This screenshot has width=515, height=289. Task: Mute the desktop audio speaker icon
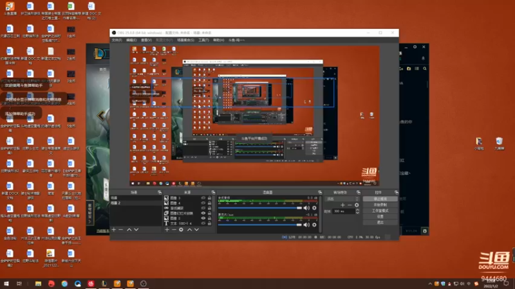tap(306, 207)
